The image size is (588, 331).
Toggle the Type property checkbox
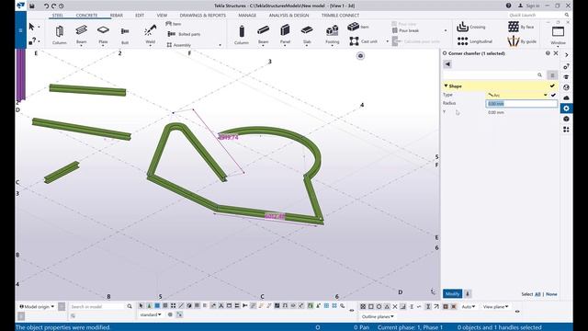(553, 95)
